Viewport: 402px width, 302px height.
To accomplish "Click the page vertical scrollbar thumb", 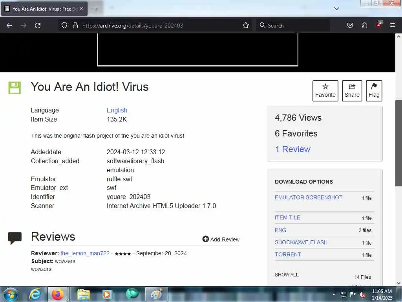I will (x=398, y=143).
